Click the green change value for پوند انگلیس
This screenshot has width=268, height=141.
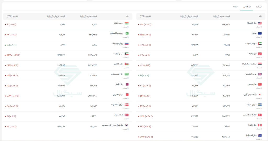pyautogui.click(x=144, y=75)
